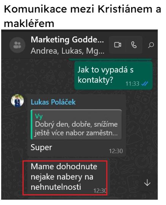
Task: Click the heading Komunikace mezi Kristiánem a makléřem
Action: click(83, 16)
